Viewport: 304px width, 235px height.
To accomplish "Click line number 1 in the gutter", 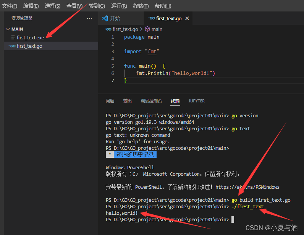I will point(113,37).
